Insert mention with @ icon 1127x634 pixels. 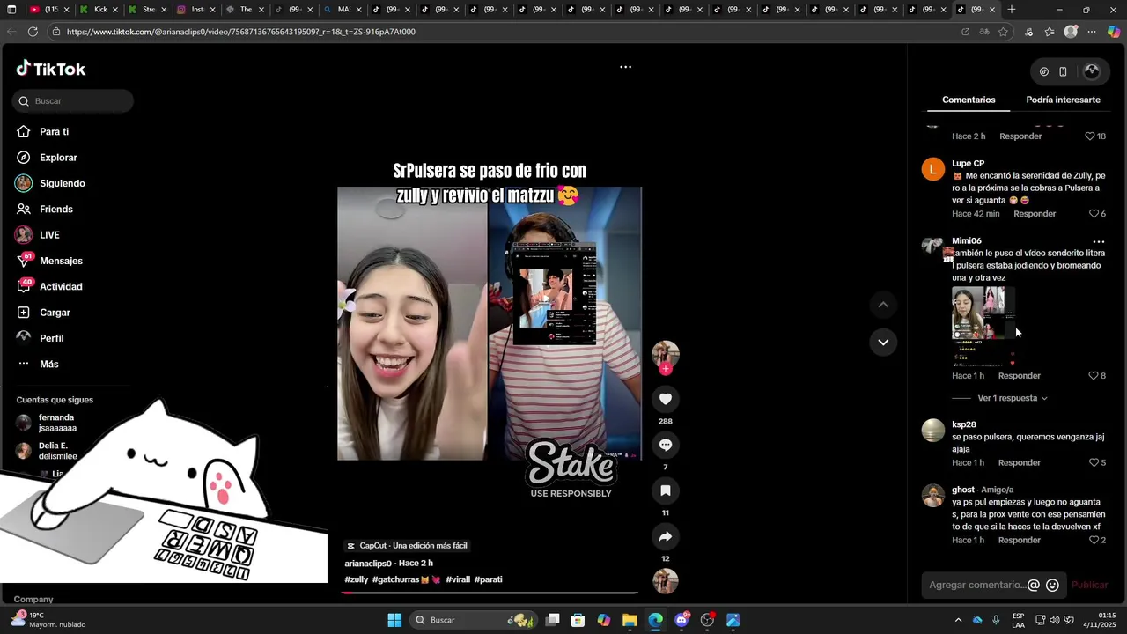[1034, 585]
